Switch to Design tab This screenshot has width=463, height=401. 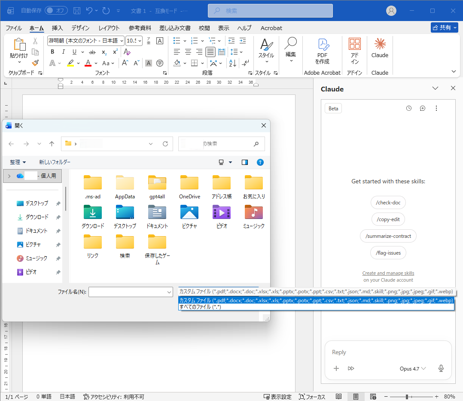tap(80, 28)
